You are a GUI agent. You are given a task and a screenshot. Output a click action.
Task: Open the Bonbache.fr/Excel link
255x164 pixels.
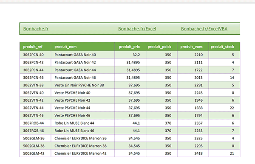[x=137, y=29]
